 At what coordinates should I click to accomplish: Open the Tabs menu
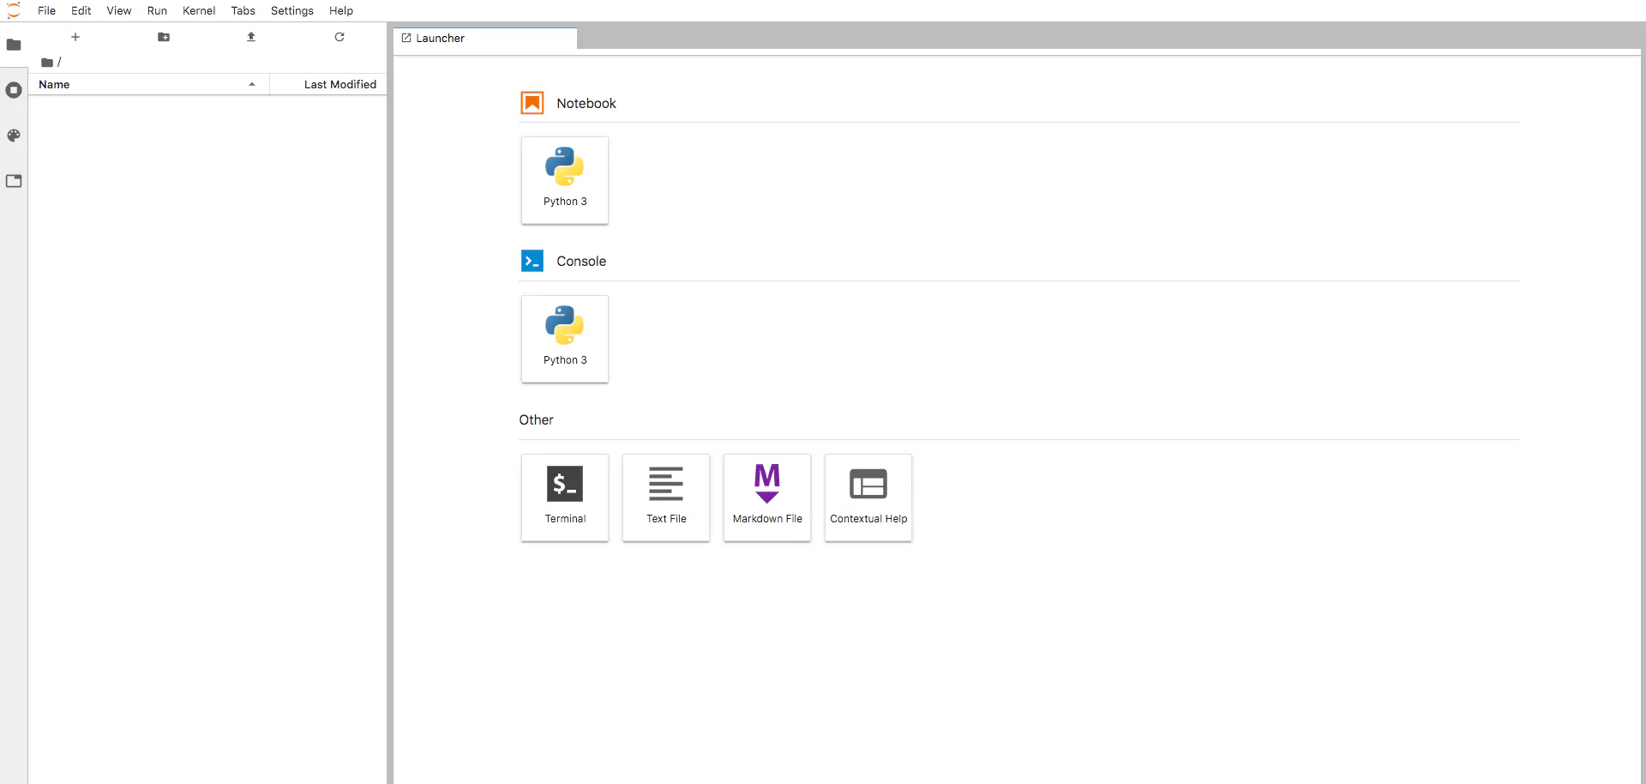243,11
